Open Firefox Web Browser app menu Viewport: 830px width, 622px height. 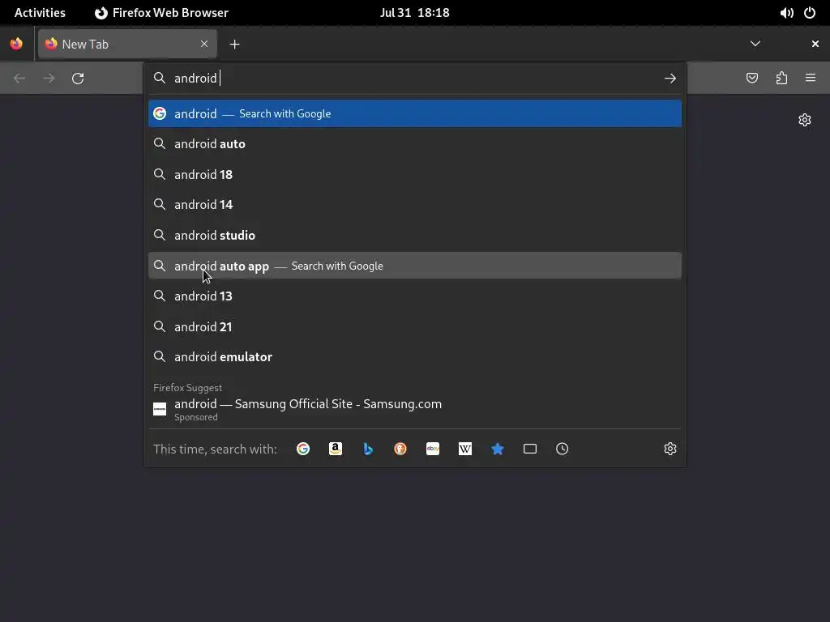coord(161,13)
